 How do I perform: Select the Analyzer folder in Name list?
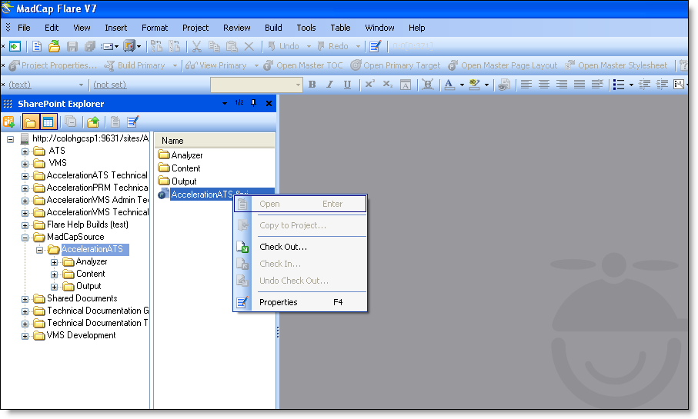point(187,155)
